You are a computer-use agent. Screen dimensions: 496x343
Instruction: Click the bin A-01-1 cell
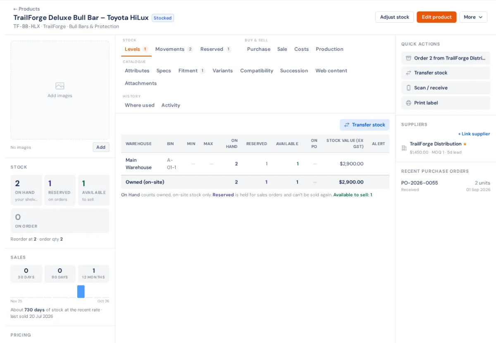[x=172, y=164]
